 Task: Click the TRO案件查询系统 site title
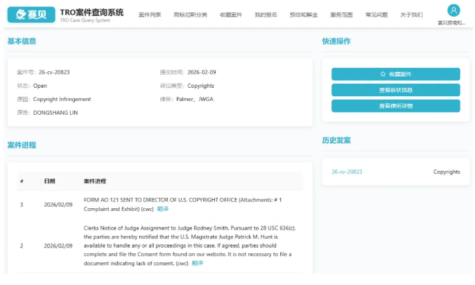click(x=92, y=12)
